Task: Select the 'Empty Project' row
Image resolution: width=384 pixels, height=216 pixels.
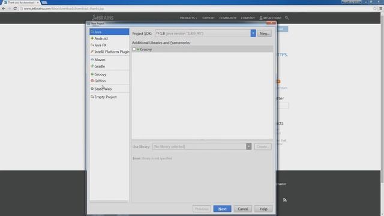Action: [109, 97]
